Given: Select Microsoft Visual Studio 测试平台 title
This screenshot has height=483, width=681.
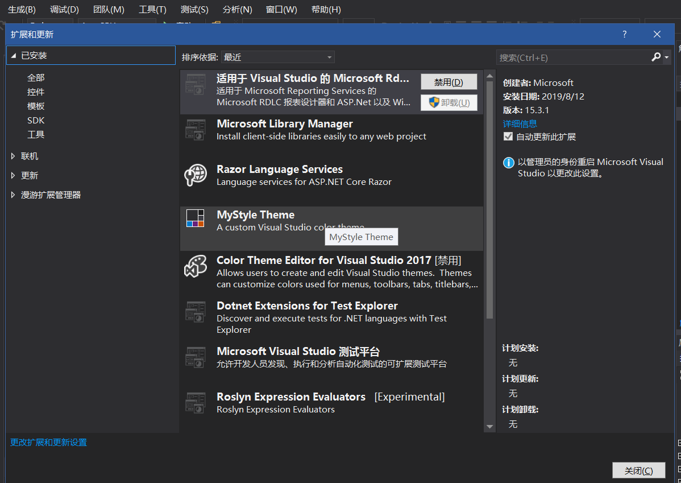Looking at the screenshot, I should coord(298,351).
